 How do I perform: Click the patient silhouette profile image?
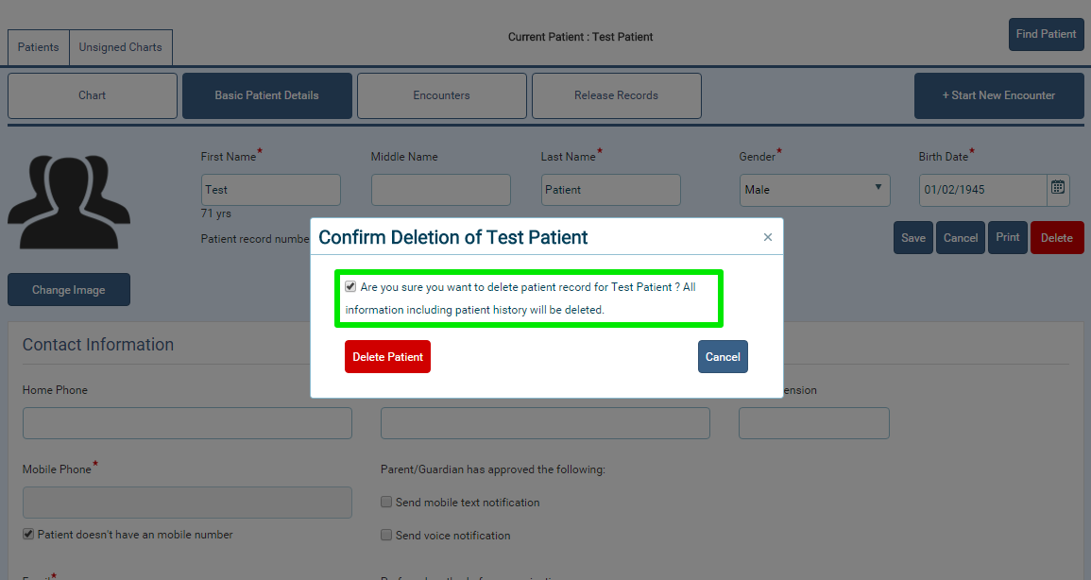tap(69, 202)
